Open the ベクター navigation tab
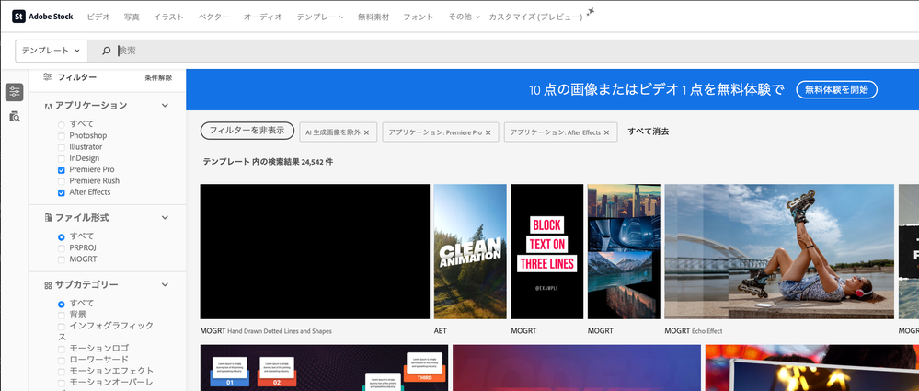This screenshot has height=391, width=919. tap(214, 17)
